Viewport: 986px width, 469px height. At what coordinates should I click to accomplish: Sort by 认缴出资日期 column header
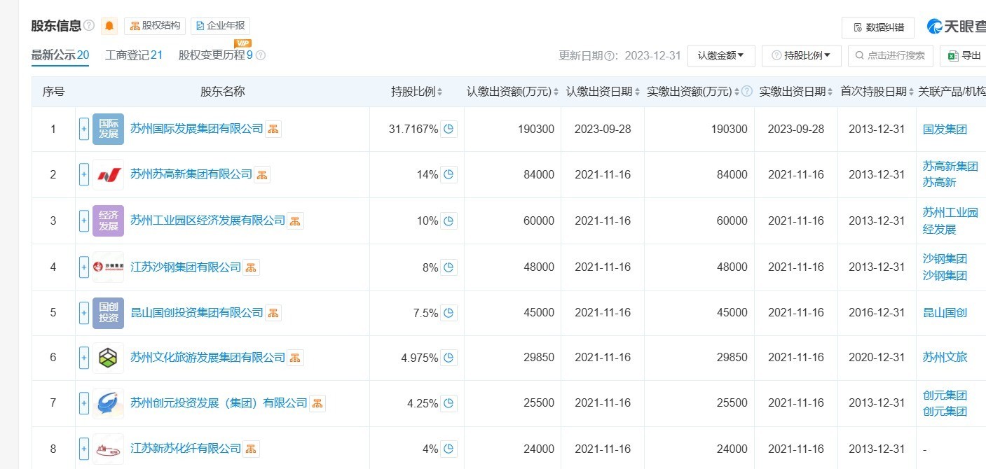point(603,92)
